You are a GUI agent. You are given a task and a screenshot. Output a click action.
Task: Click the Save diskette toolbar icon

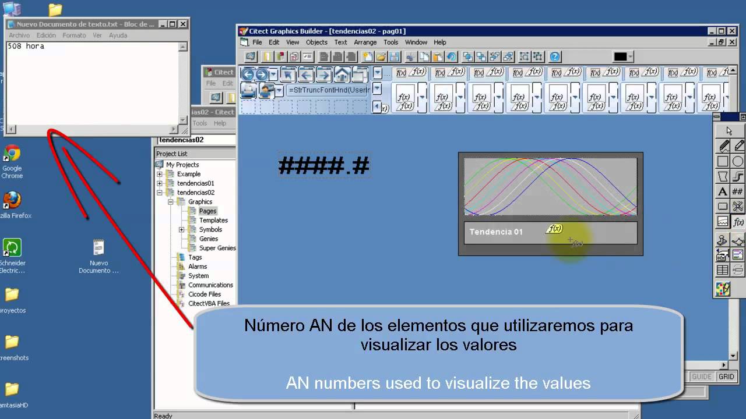[x=394, y=56]
